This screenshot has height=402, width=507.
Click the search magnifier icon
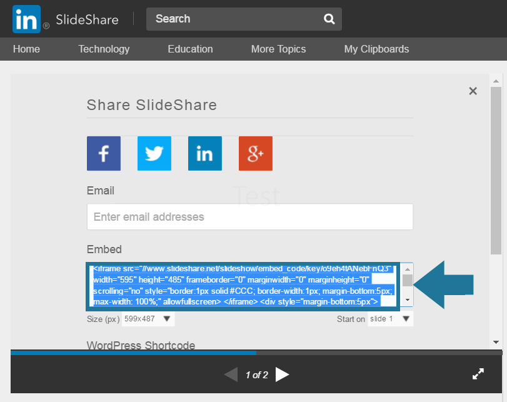[329, 19]
